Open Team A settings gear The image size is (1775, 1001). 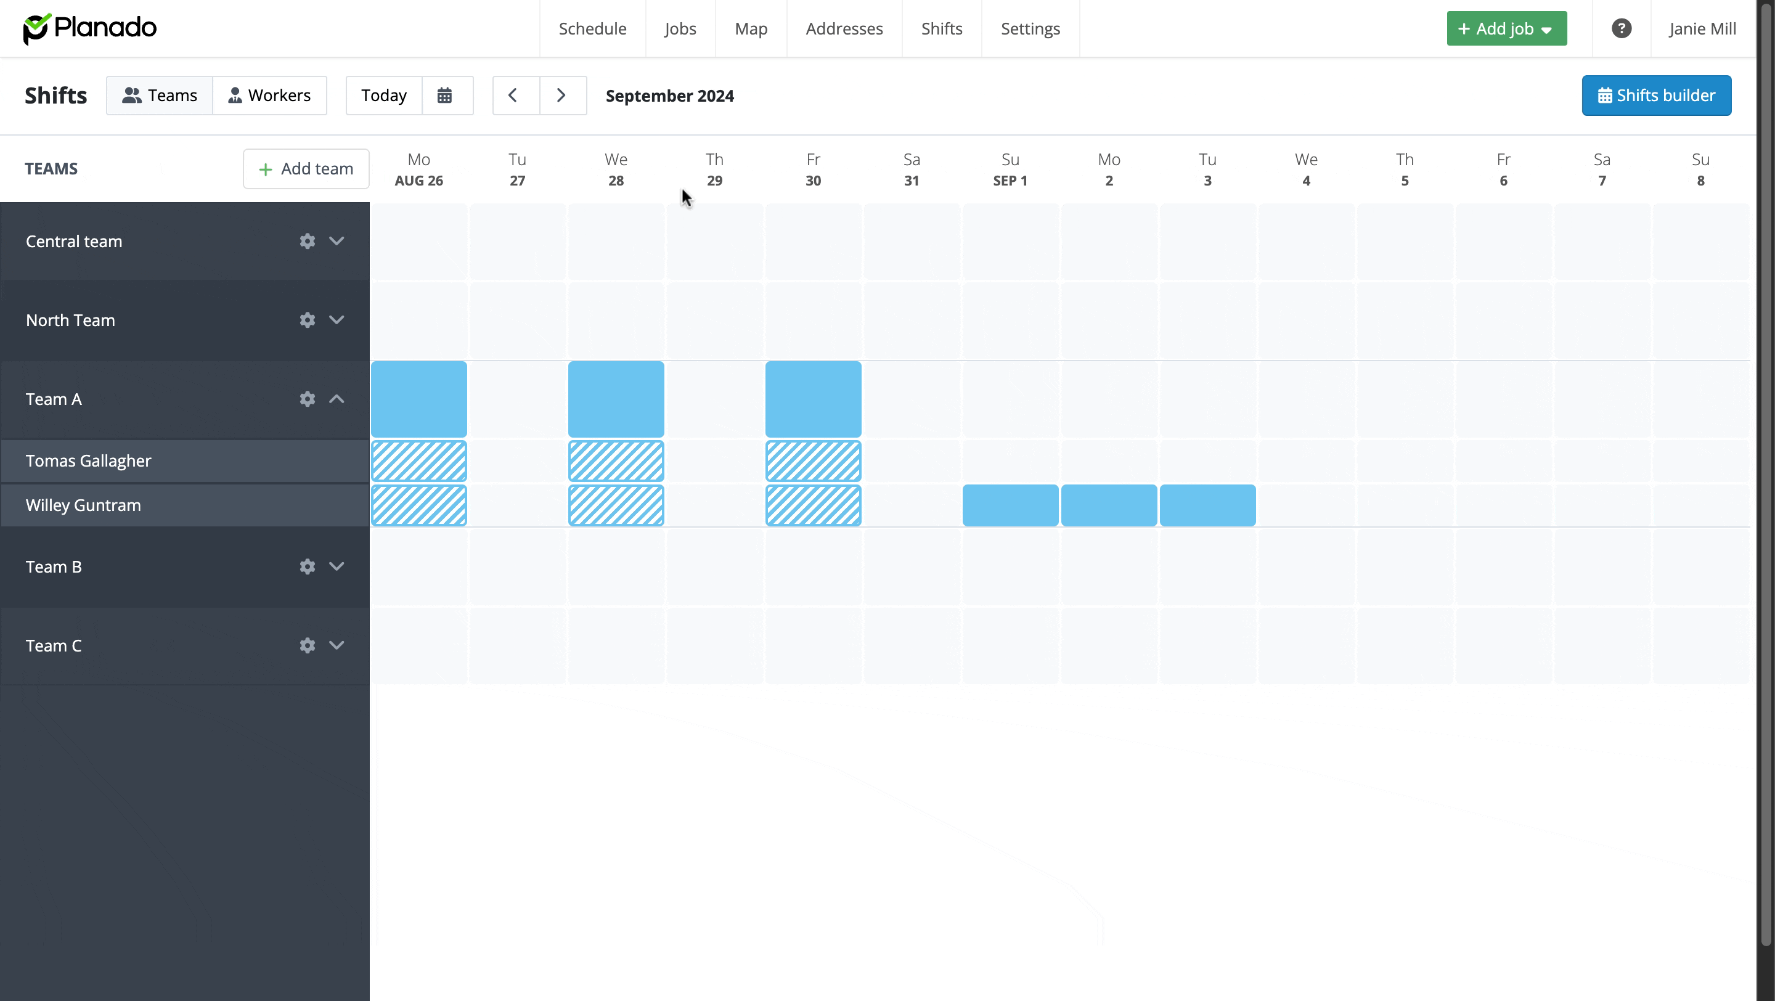pyautogui.click(x=308, y=399)
